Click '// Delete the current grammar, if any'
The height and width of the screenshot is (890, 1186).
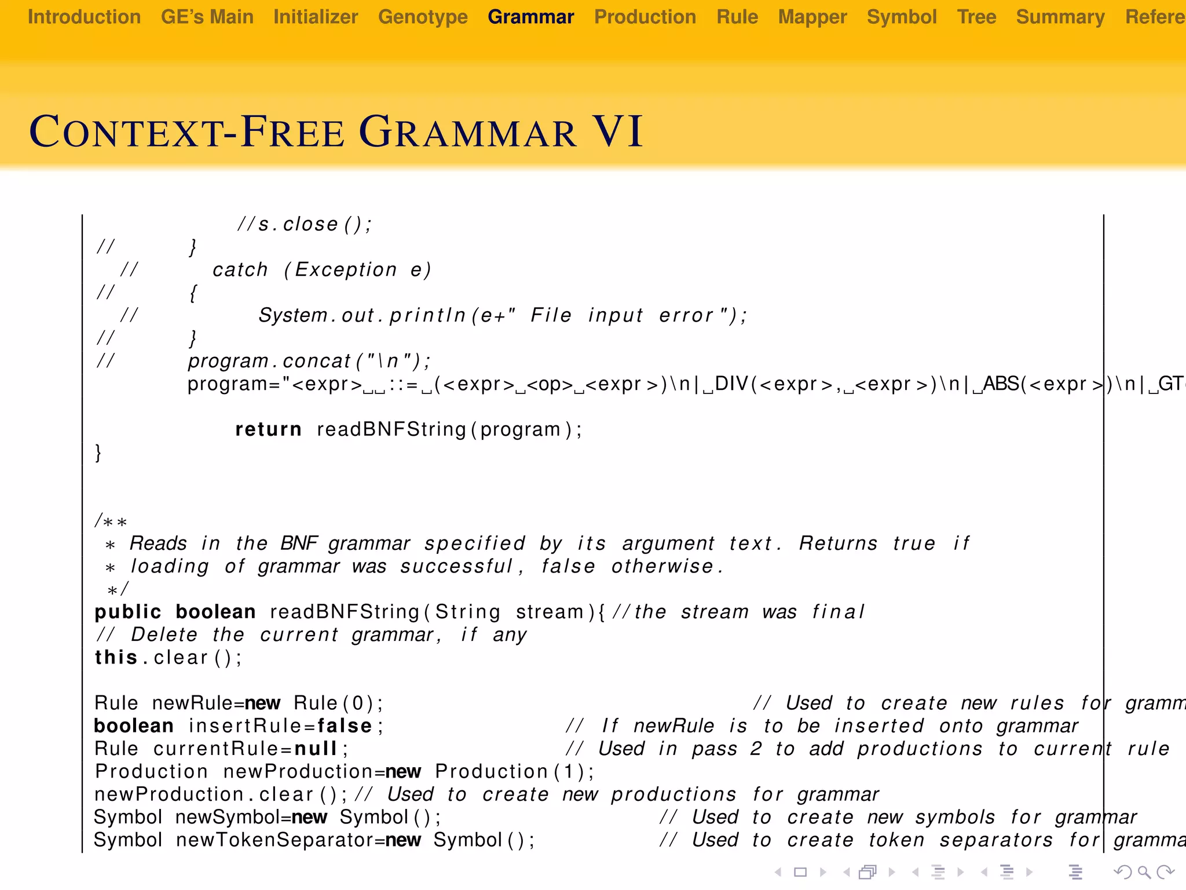coord(311,634)
